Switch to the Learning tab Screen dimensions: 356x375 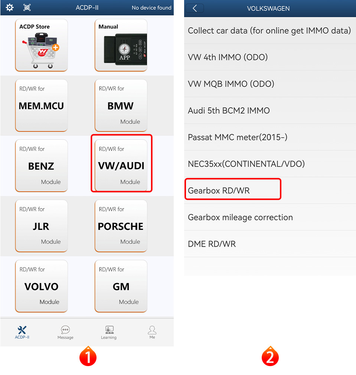tap(109, 332)
